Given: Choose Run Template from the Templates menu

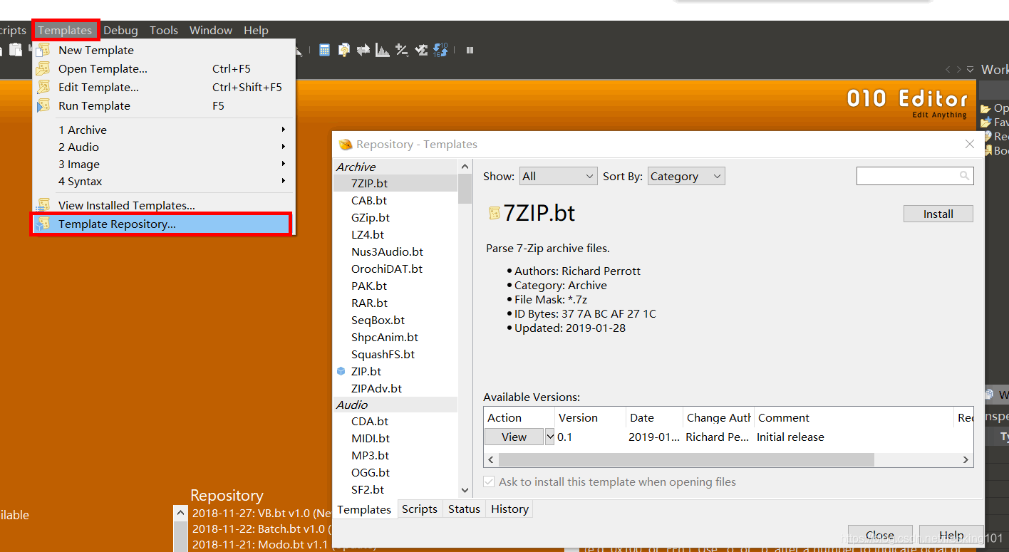Looking at the screenshot, I should click(164, 105).
